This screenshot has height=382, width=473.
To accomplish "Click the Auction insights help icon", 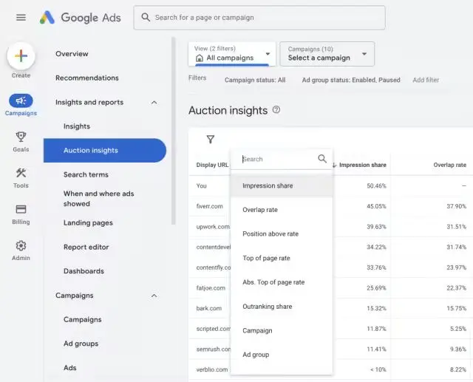I will 276,110.
